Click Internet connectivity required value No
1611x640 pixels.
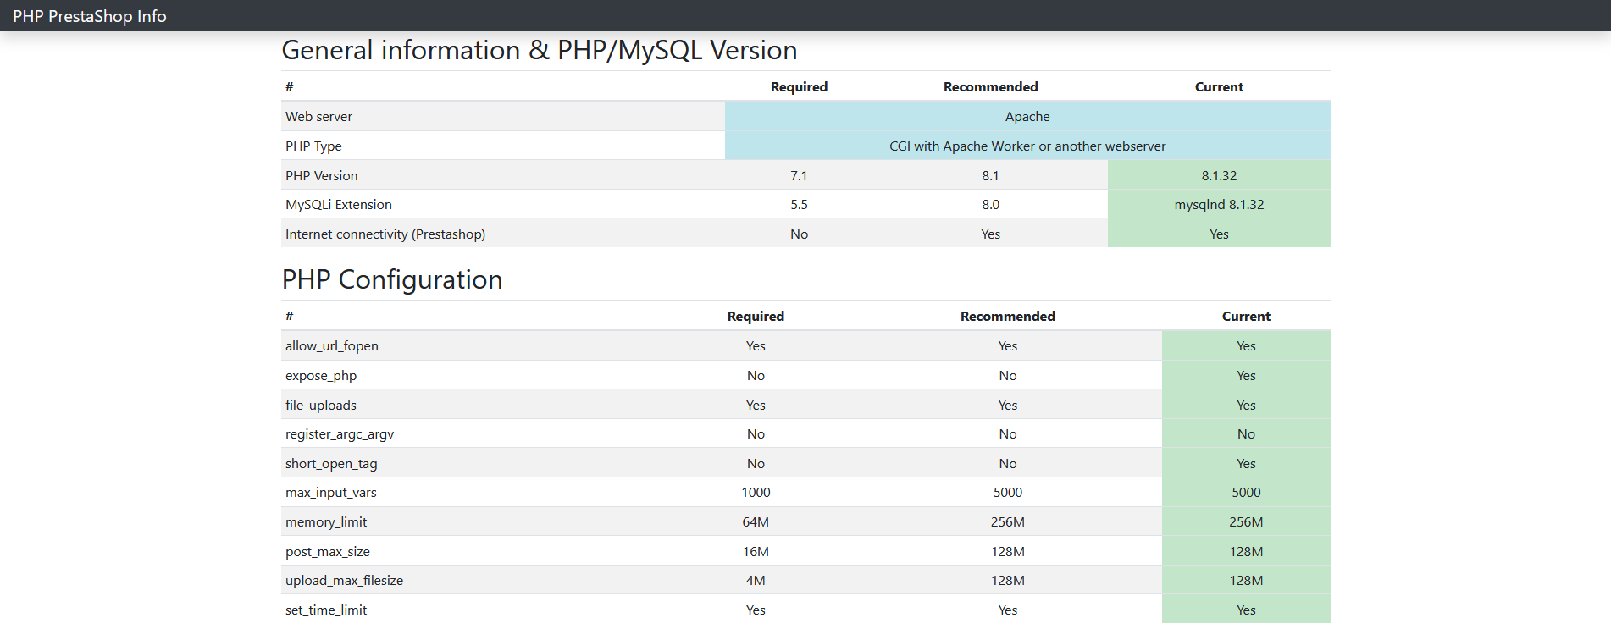[799, 234]
